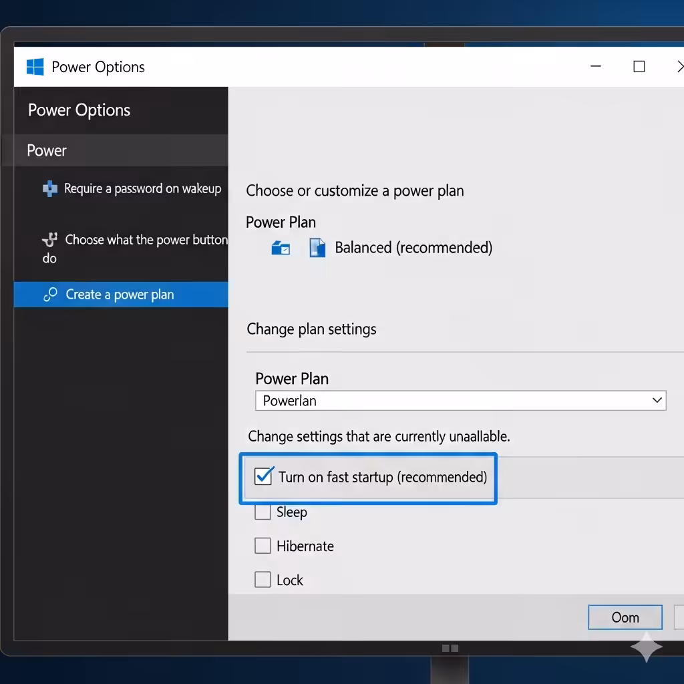Check the Lock option

(263, 580)
